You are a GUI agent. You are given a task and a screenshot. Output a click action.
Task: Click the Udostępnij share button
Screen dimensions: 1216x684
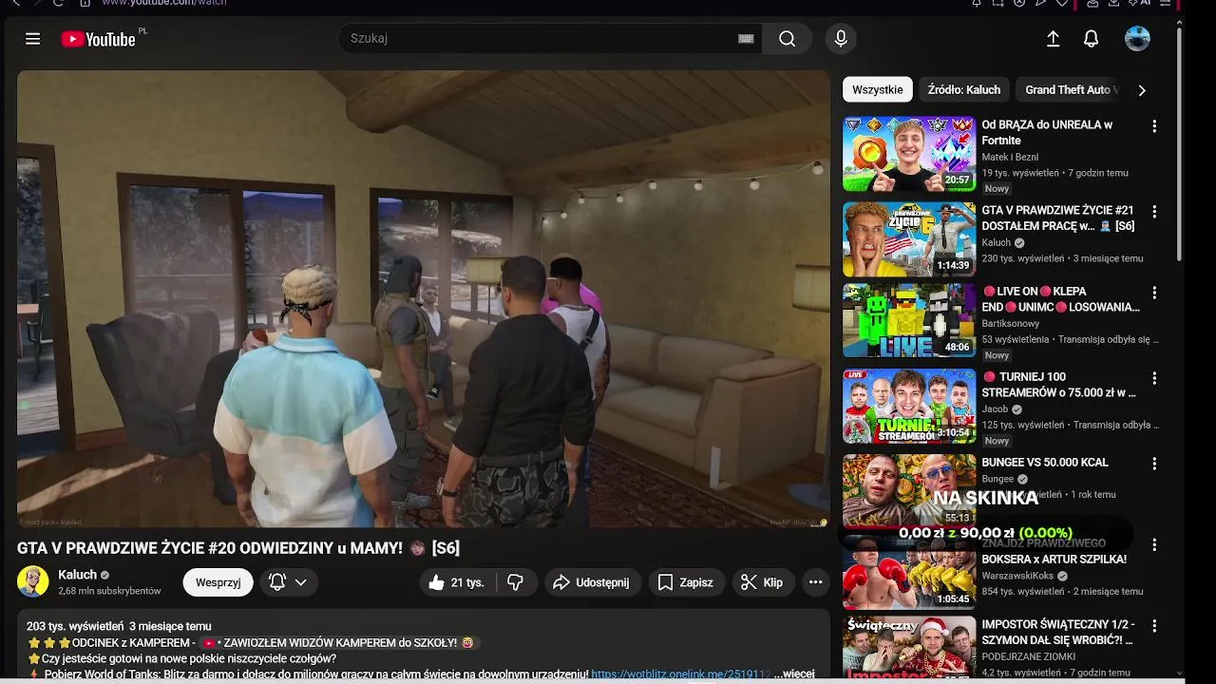coord(593,582)
